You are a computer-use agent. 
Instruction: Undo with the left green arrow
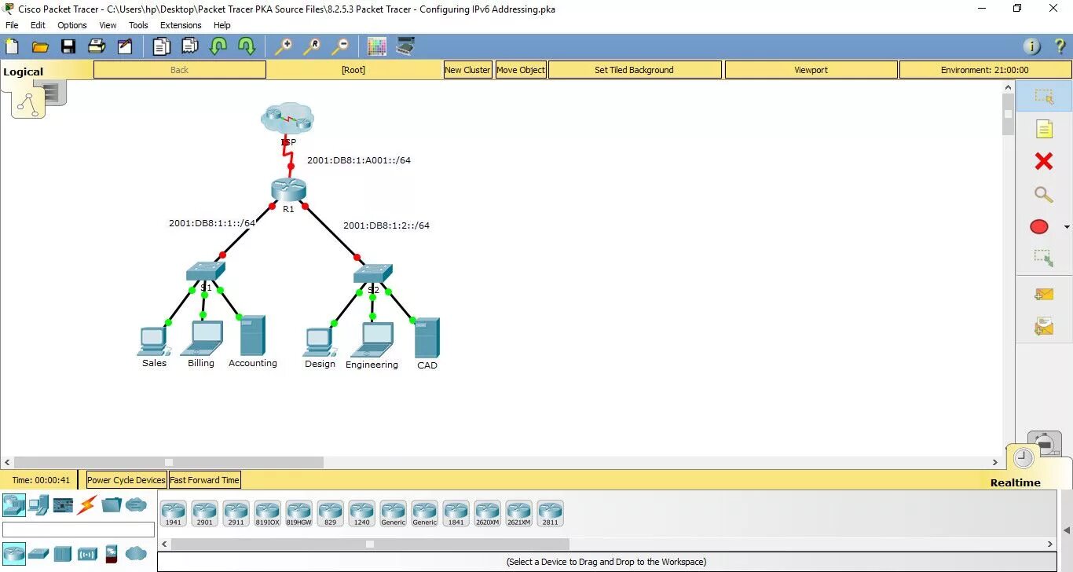(x=218, y=46)
